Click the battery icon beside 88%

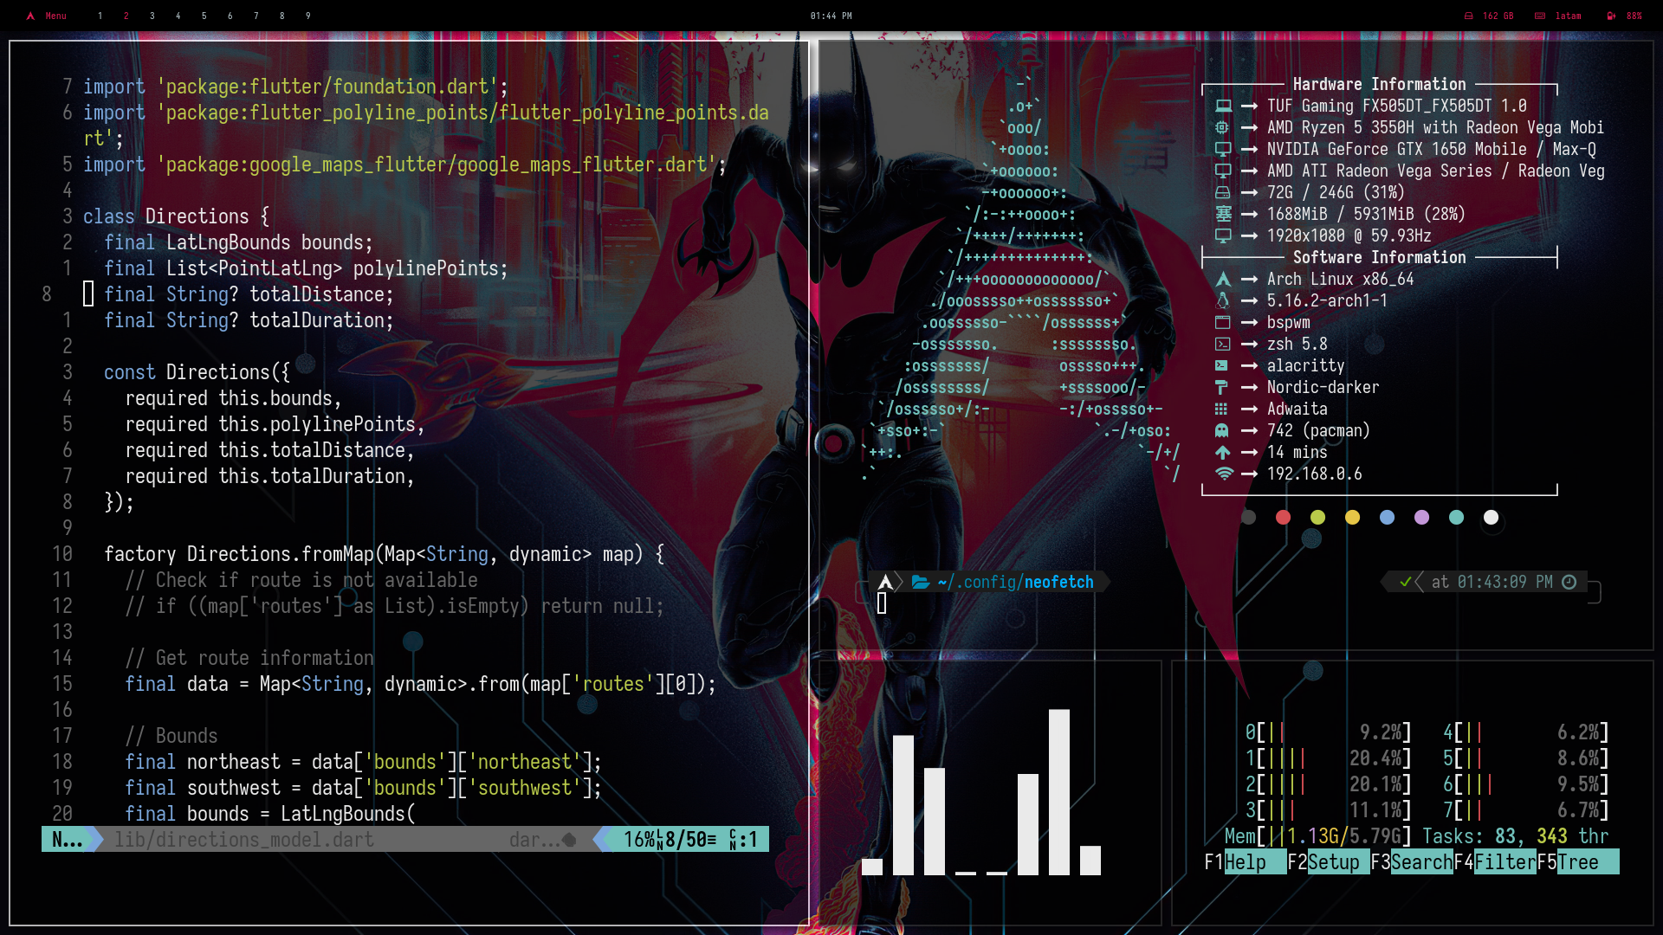pos(1611,16)
